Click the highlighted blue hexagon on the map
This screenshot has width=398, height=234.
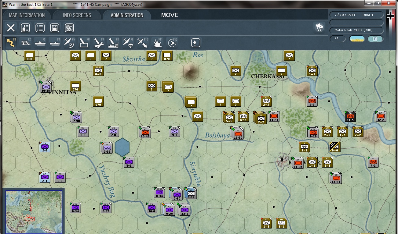pyautogui.click(x=122, y=147)
